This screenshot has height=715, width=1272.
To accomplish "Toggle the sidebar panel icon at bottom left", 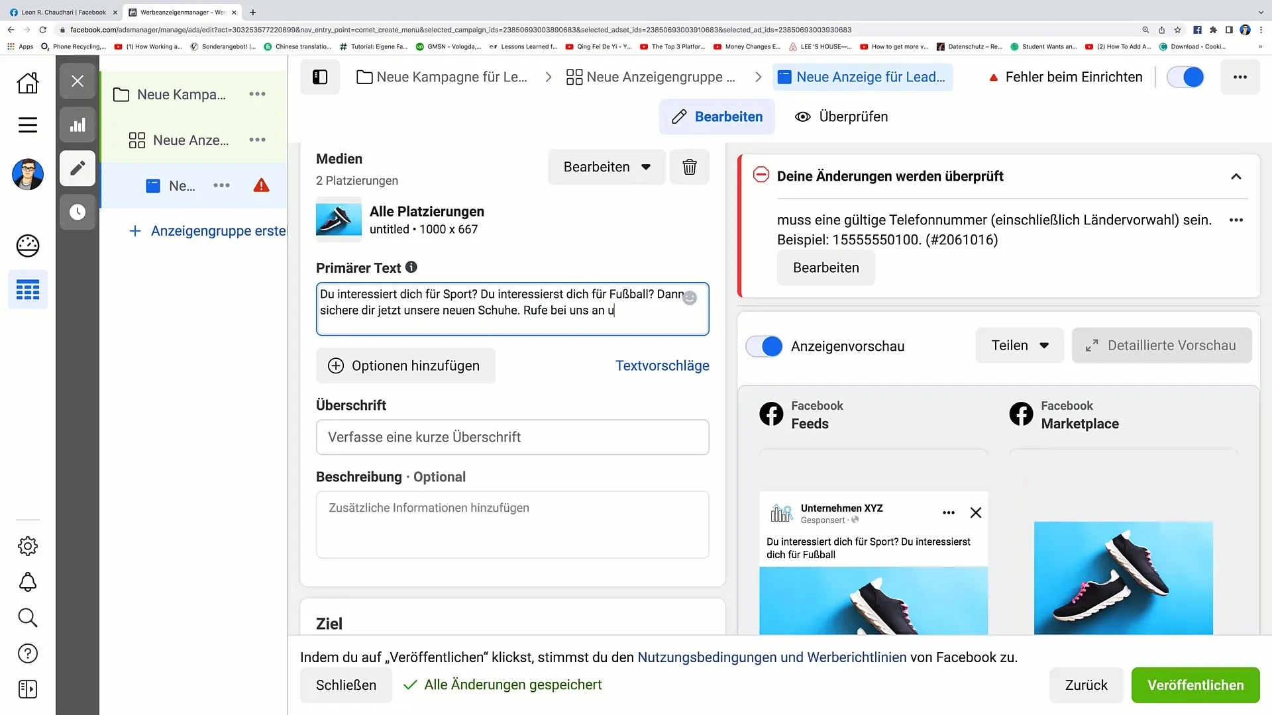I will pyautogui.click(x=27, y=689).
